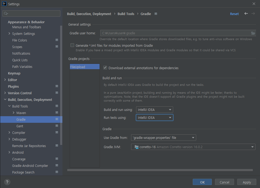260x188 pixels.
Task: Click the IntelliJ logo in the title bar
Action: point(4,4)
